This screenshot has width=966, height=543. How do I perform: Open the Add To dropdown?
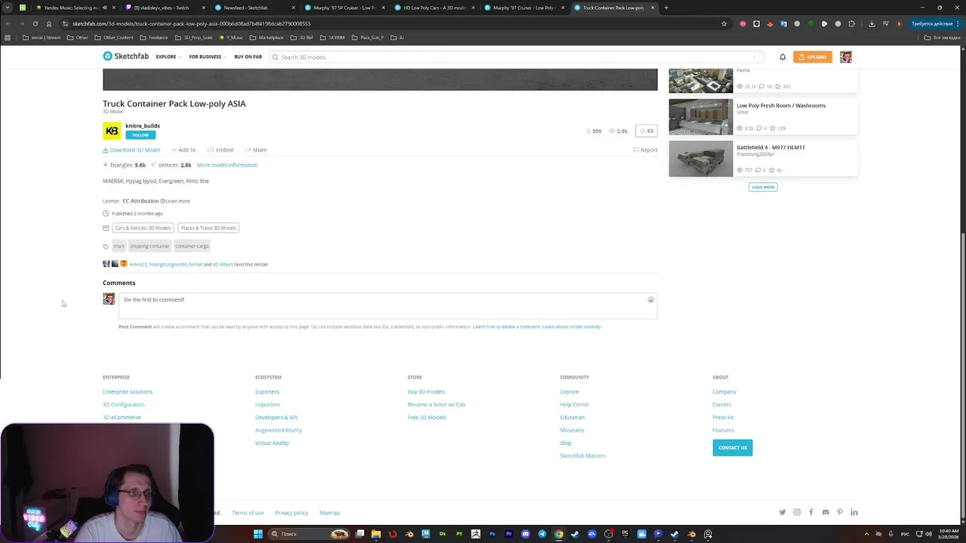pyautogui.click(x=183, y=150)
